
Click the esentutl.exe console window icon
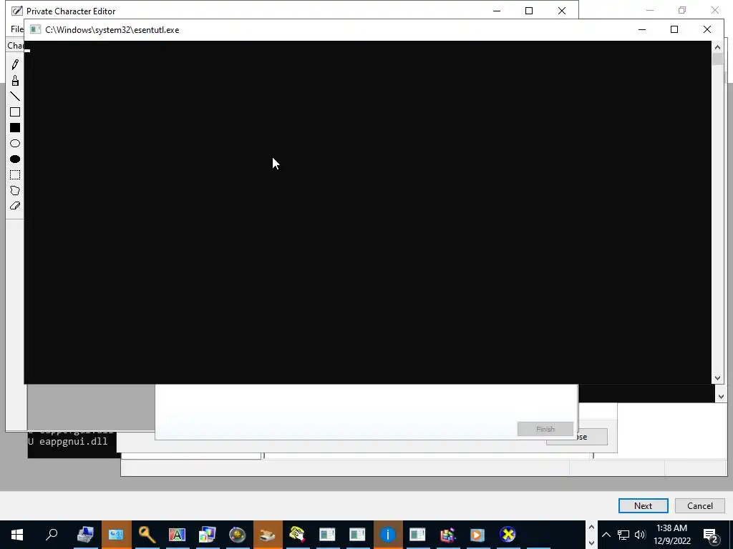[x=35, y=29]
